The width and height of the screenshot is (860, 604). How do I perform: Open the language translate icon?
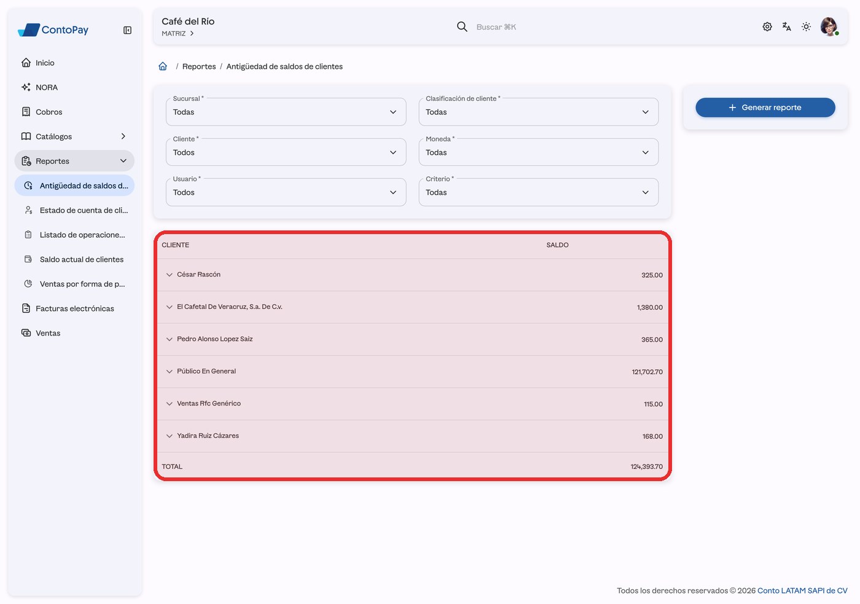pyautogui.click(x=786, y=26)
